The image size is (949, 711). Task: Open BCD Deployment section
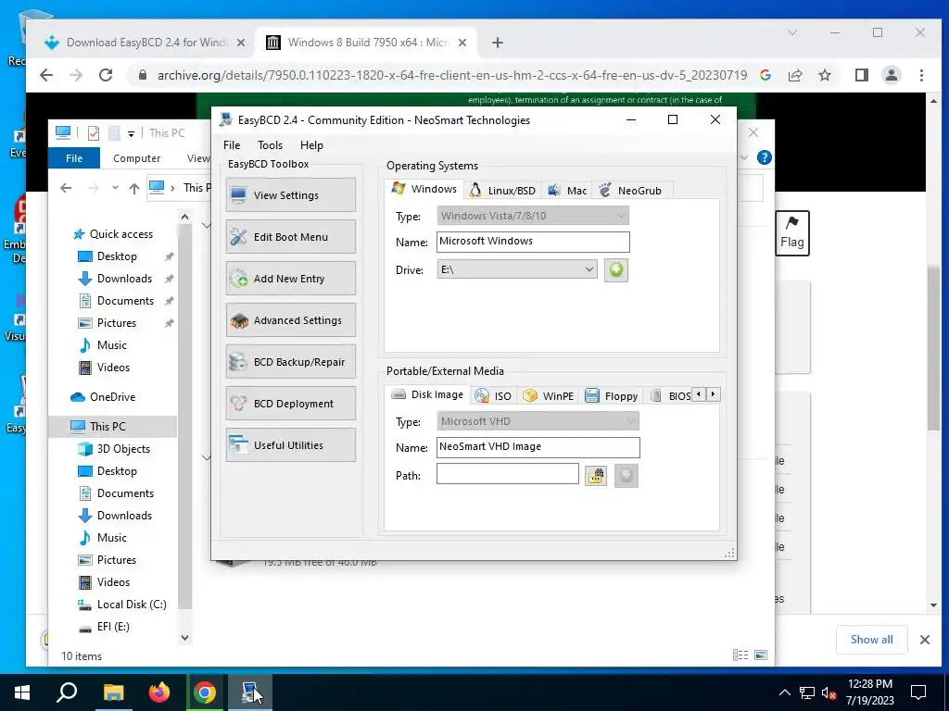(x=290, y=404)
